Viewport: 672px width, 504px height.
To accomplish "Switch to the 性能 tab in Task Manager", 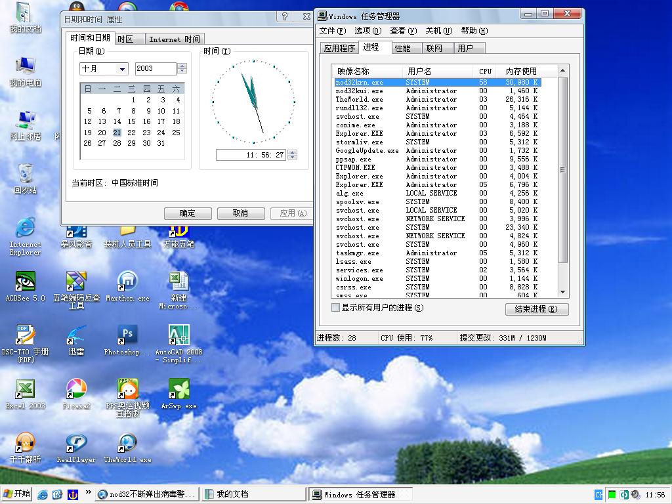I will pos(402,48).
